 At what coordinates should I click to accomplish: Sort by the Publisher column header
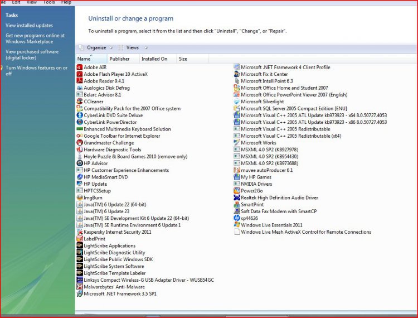(123, 59)
